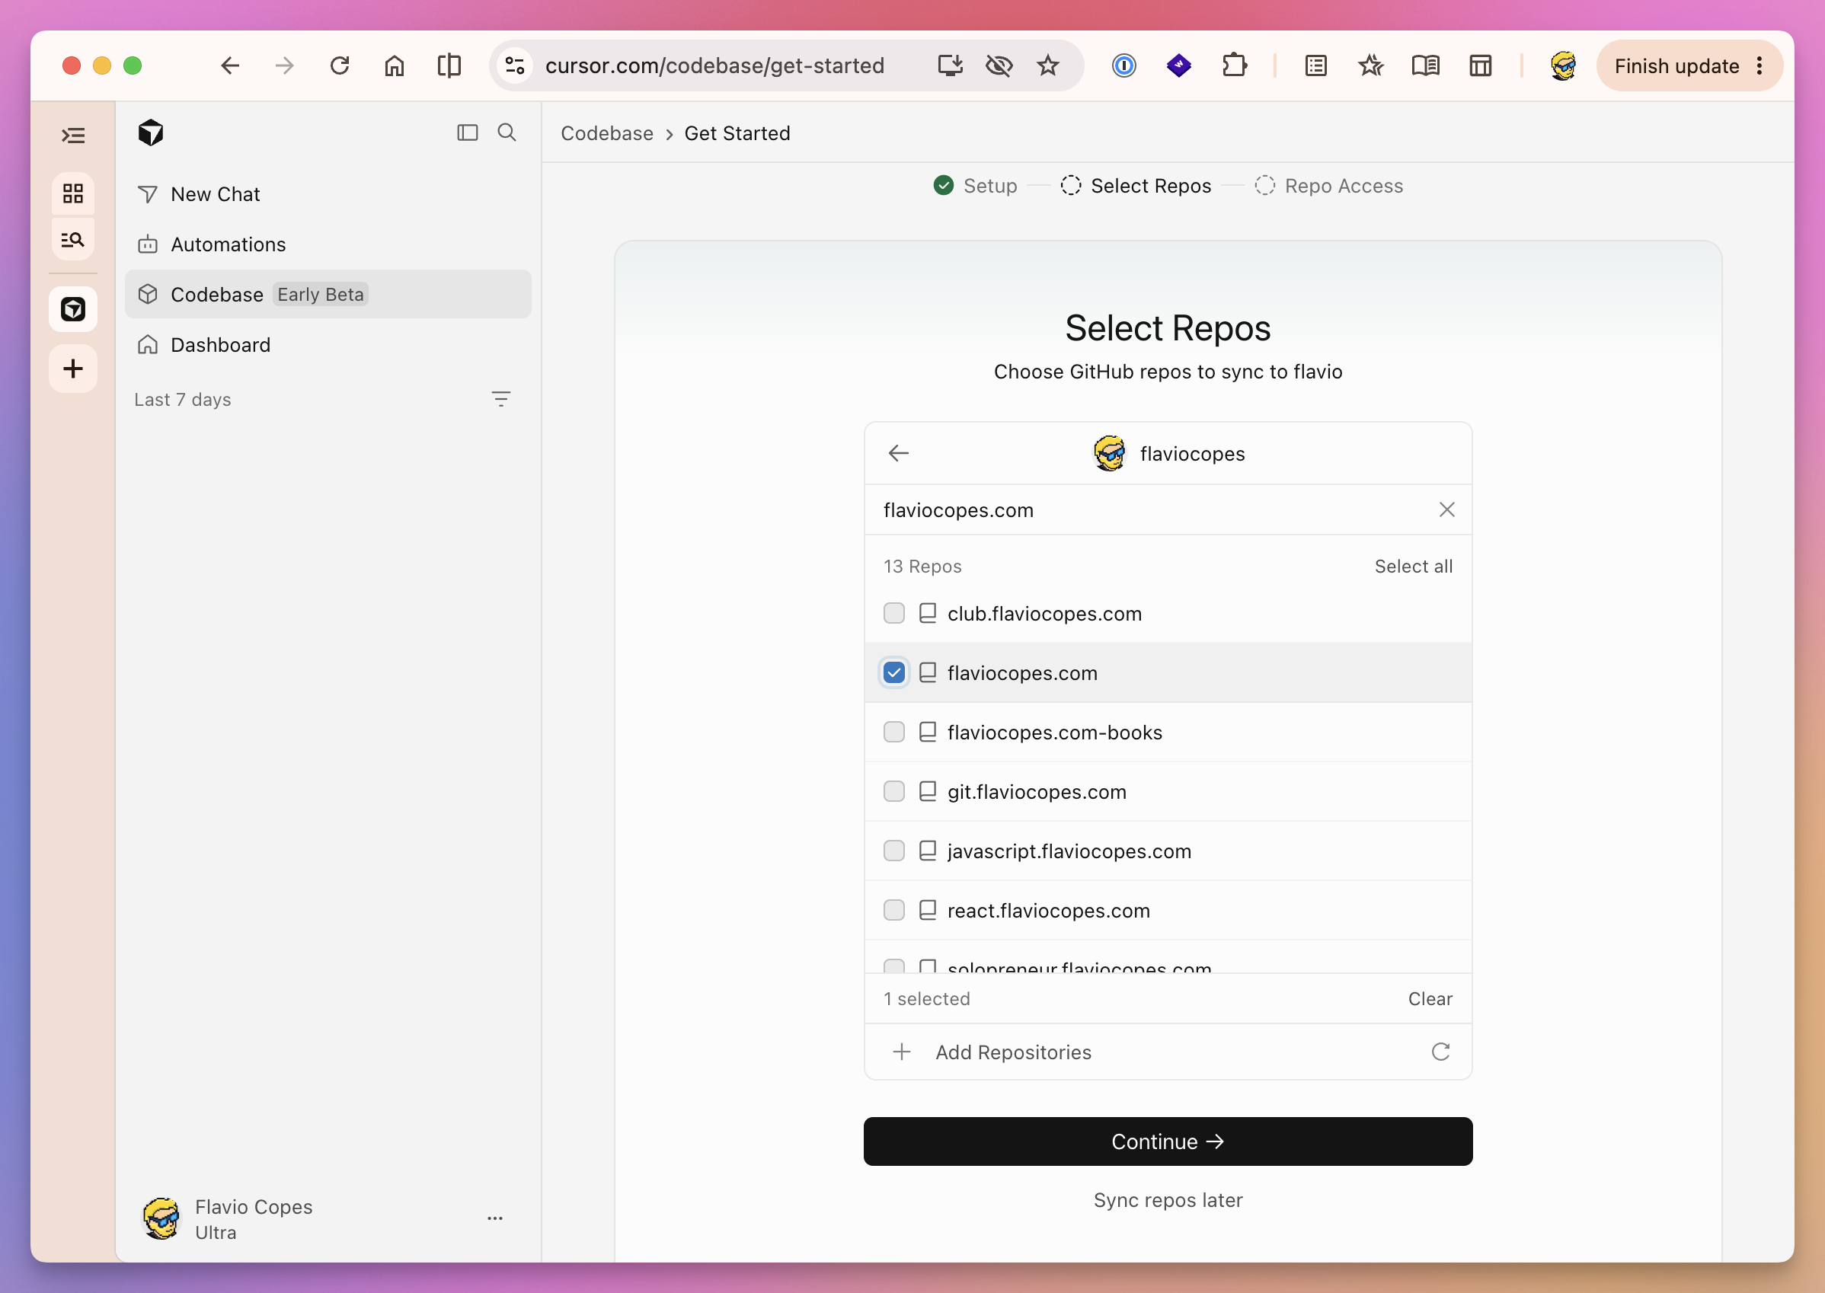Select the Select Repos step
1825x1293 pixels.
(x=1136, y=186)
